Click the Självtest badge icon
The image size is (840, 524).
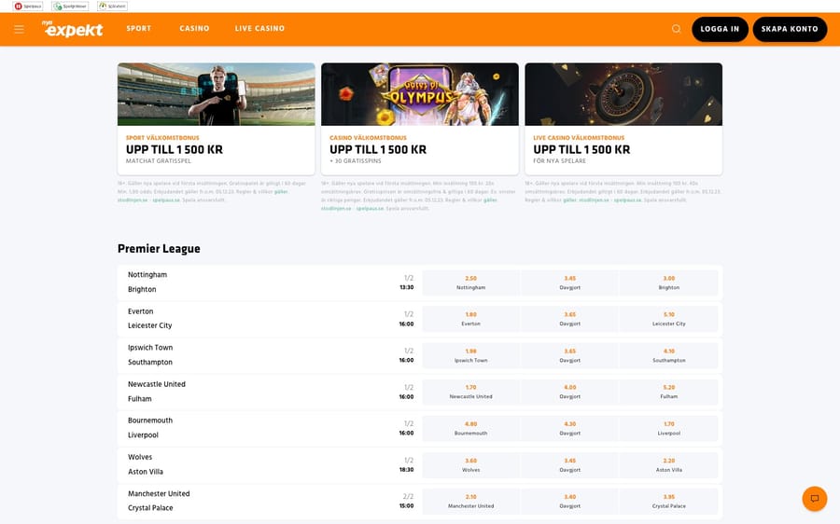113,6
